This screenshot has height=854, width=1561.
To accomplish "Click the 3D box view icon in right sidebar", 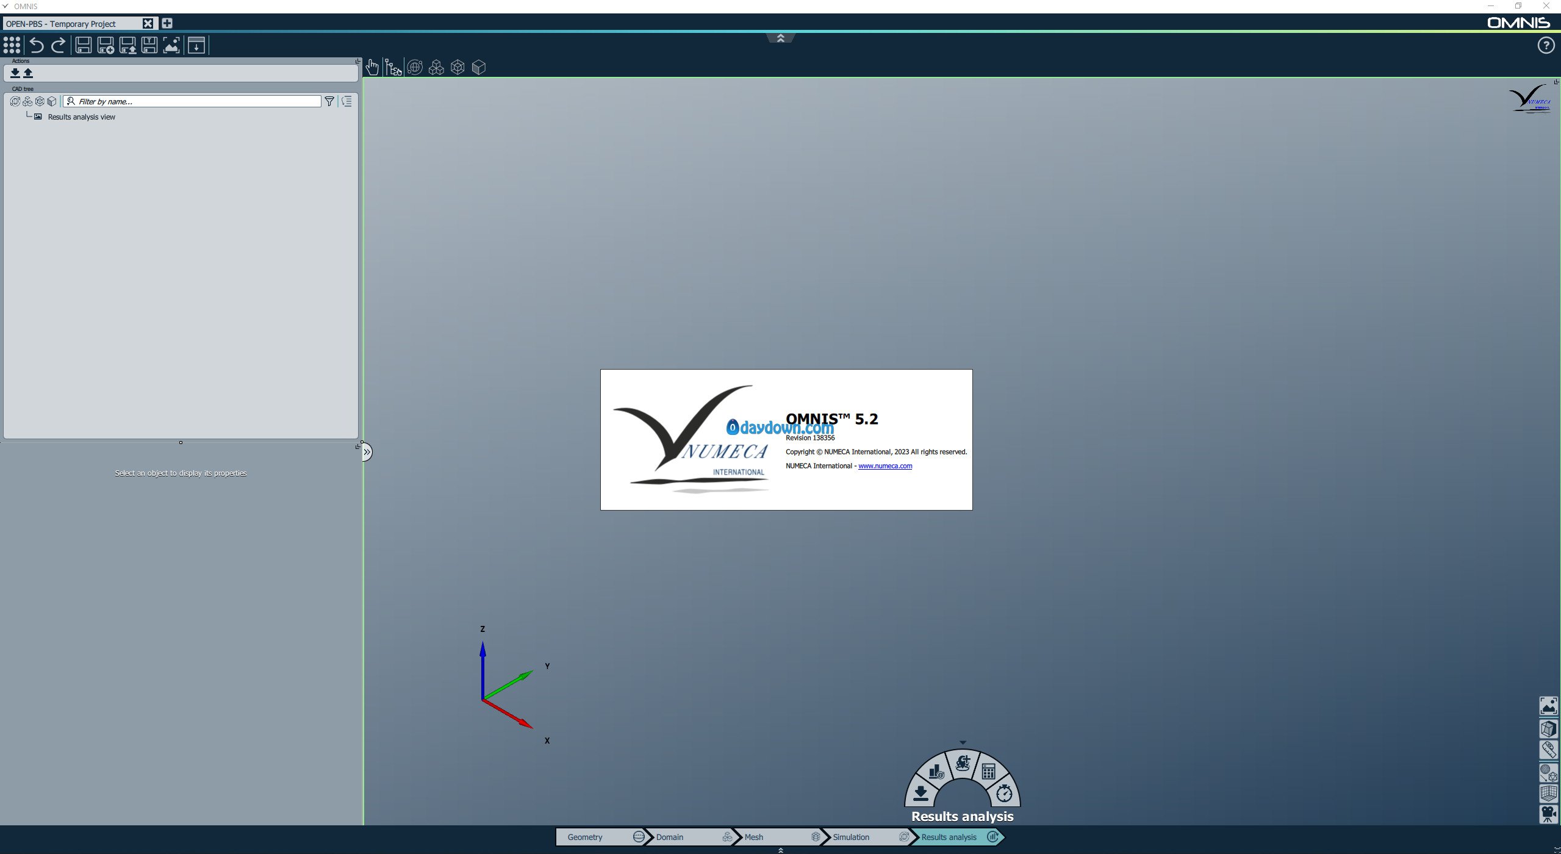I will (x=1548, y=728).
